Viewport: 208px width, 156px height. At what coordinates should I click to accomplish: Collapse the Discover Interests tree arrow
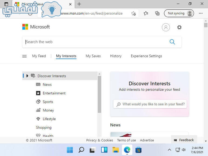[x=27, y=76]
